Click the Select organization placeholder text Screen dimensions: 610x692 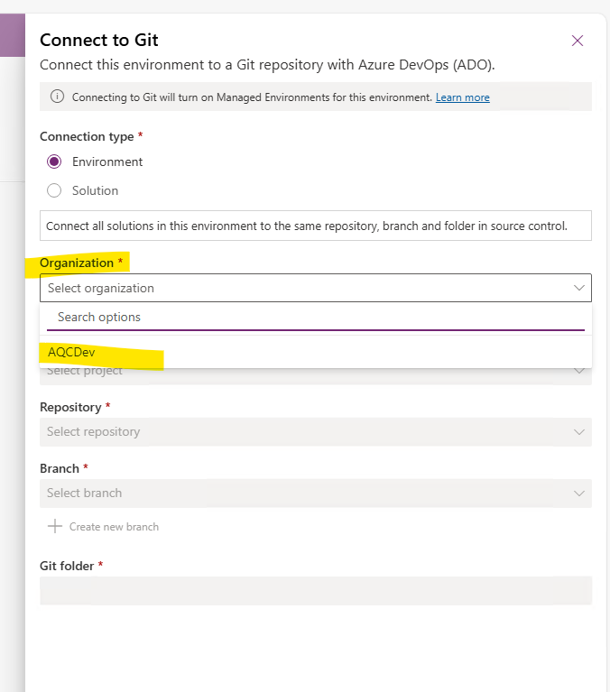[x=101, y=288]
